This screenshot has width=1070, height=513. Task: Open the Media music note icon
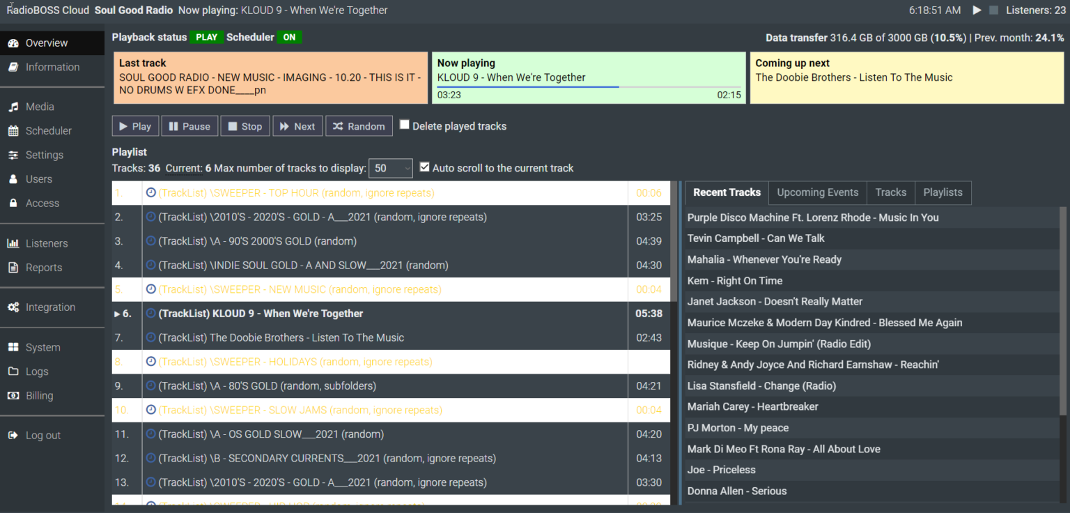pos(14,107)
